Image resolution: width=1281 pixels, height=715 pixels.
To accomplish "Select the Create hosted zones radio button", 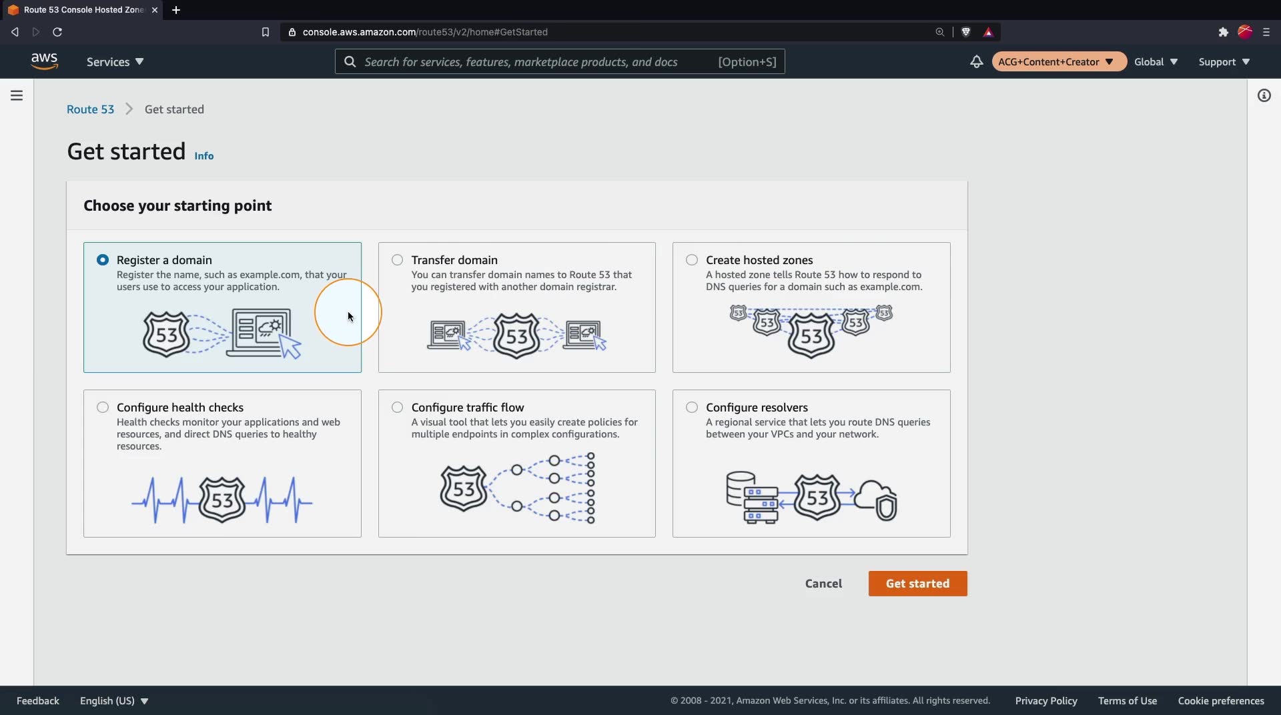I will coord(692,260).
